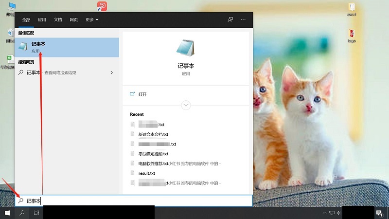This screenshot has height=219, width=389.
Task: Click the network icon in system tray
Action: pos(332,213)
